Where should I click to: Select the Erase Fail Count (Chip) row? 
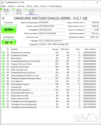coord(49,67)
